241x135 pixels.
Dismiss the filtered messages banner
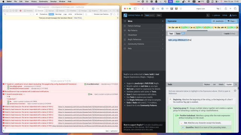(117, 18)
